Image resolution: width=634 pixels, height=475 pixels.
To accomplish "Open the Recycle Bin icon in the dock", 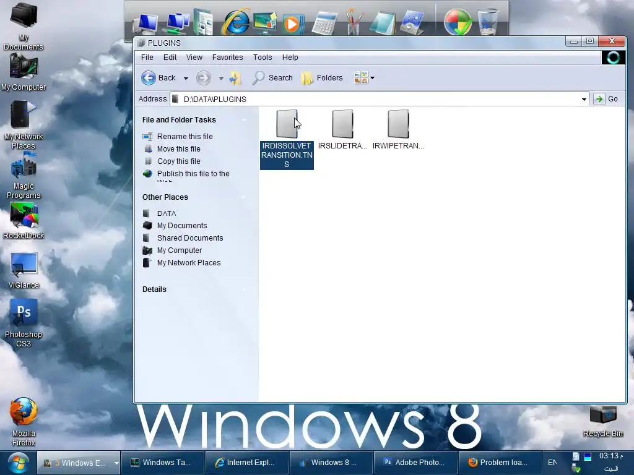I will coord(488,22).
